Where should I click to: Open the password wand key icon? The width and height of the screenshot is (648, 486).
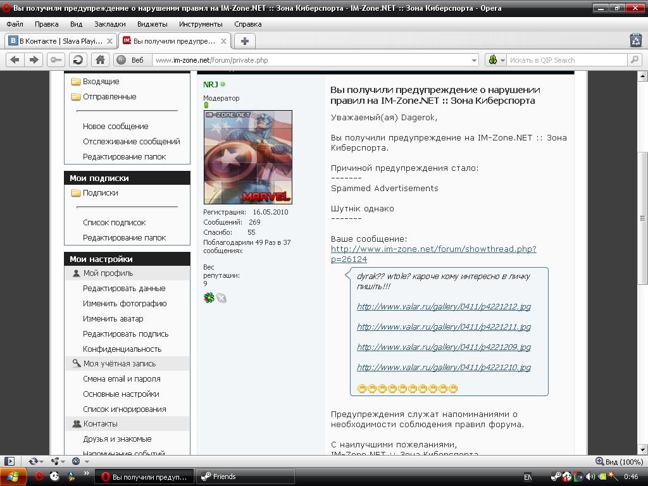(56, 60)
